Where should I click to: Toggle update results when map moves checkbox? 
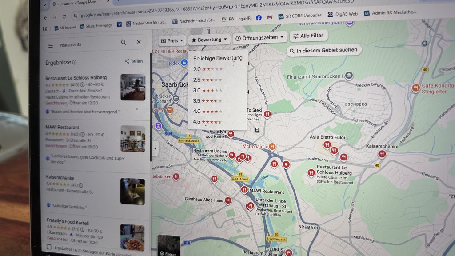click(49, 247)
